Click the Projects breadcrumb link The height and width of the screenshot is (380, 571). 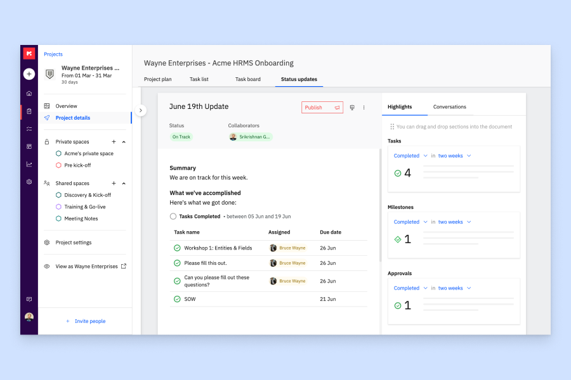(x=53, y=54)
